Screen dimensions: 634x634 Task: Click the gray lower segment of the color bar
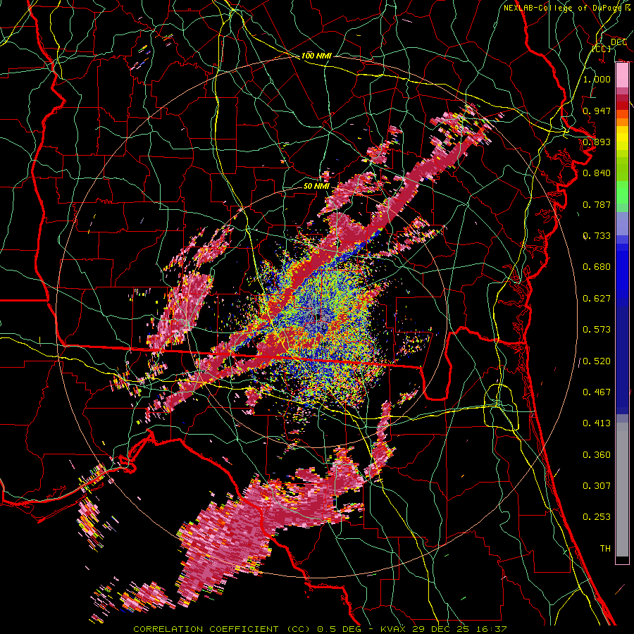pyautogui.click(x=622, y=490)
